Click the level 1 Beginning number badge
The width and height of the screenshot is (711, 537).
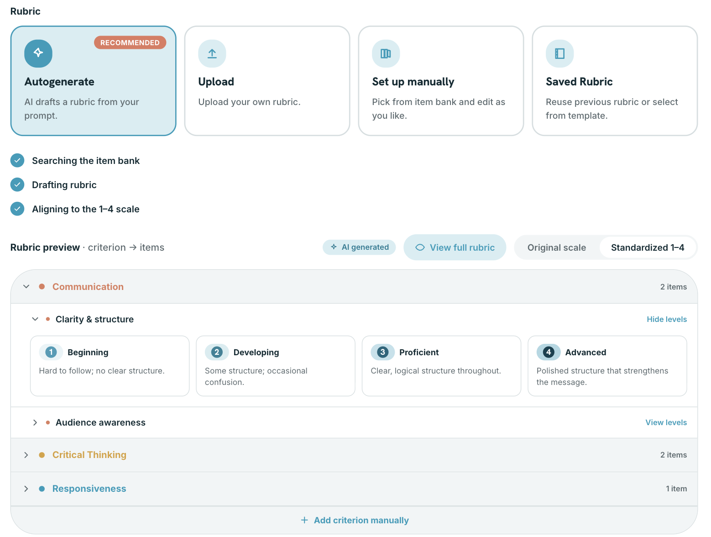(x=51, y=352)
